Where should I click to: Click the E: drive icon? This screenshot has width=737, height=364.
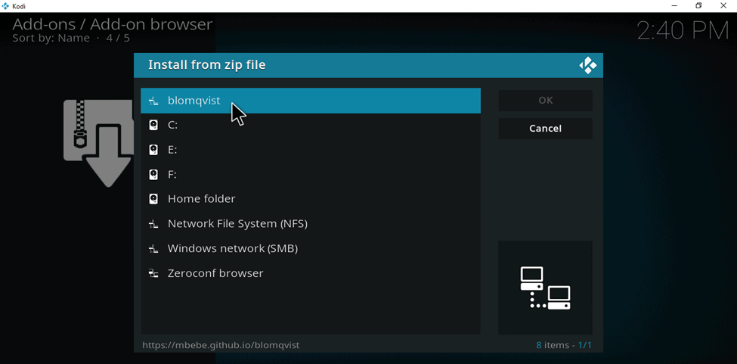[x=153, y=150]
